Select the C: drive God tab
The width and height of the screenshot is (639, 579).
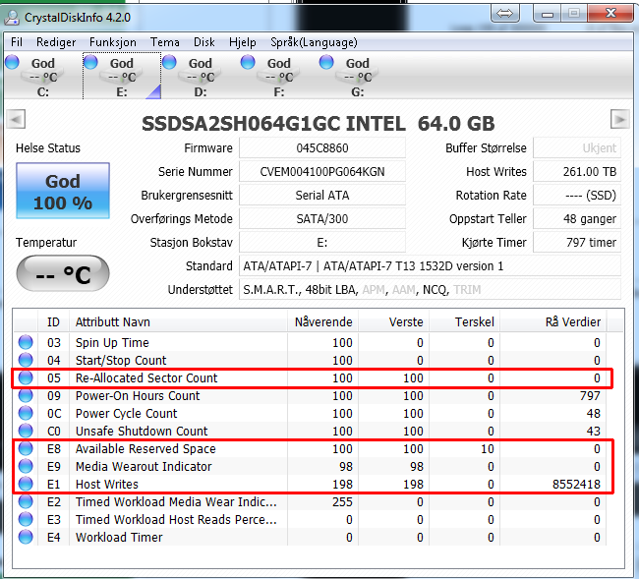[42, 77]
